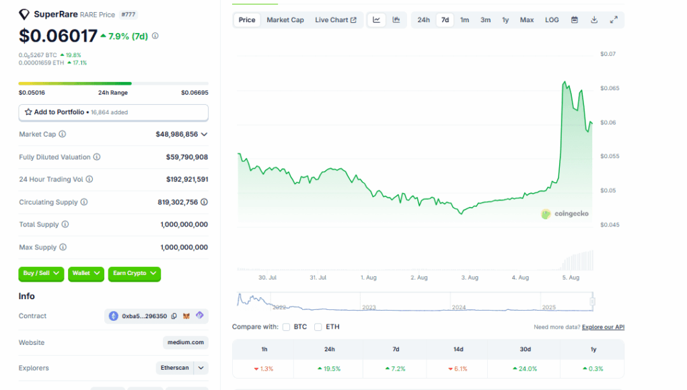Screen dimensions: 687x390
Task: Open medium.com website link
Action: [185, 342]
